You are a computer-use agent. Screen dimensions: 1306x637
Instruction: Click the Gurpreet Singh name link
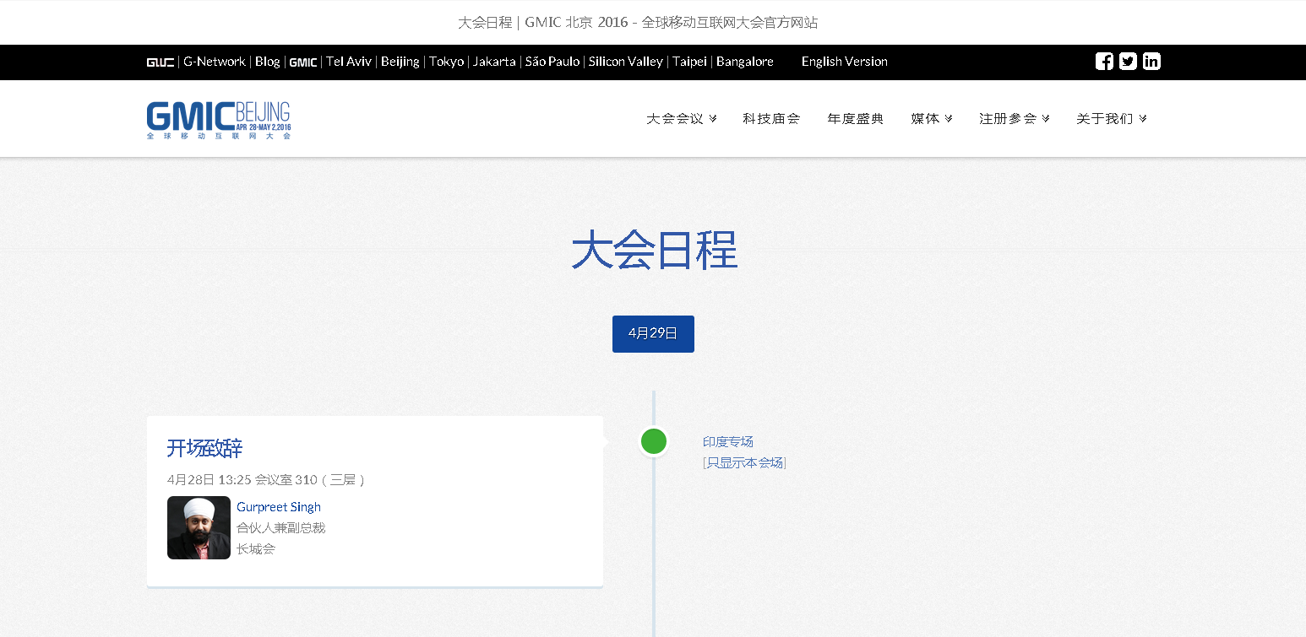pos(279,507)
